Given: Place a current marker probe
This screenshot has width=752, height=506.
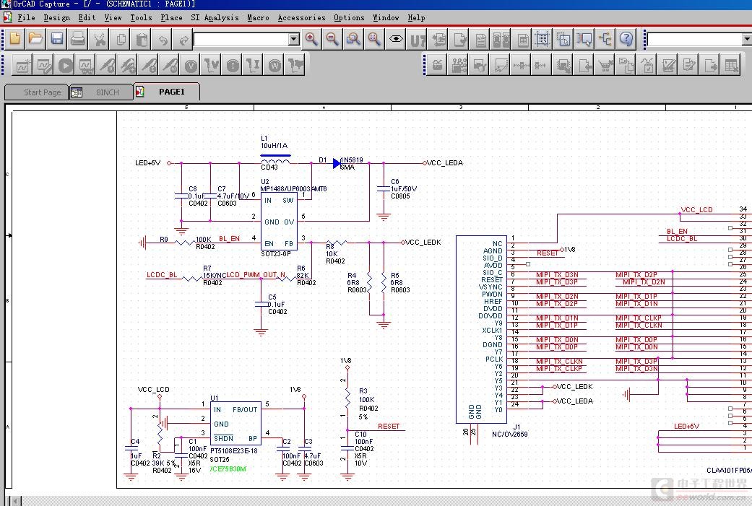Looking at the screenshot, I should pos(149,65).
